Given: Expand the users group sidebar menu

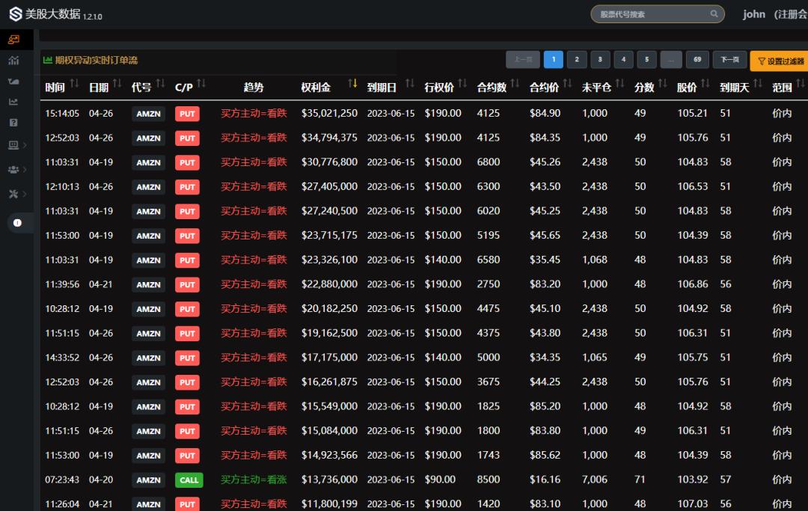Looking at the screenshot, I should tap(16, 170).
